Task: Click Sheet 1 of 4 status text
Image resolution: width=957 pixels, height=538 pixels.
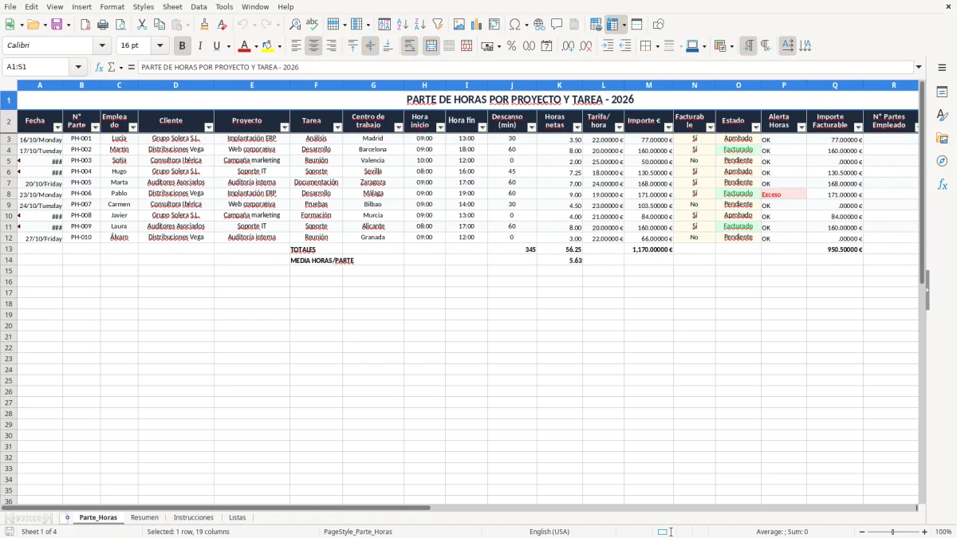Action: click(x=39, y=532)
